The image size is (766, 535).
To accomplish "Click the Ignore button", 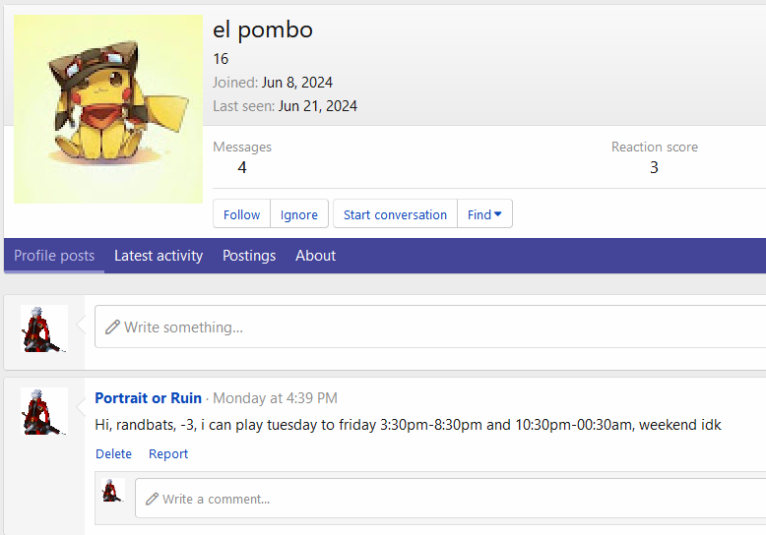I will pos(299,214).
